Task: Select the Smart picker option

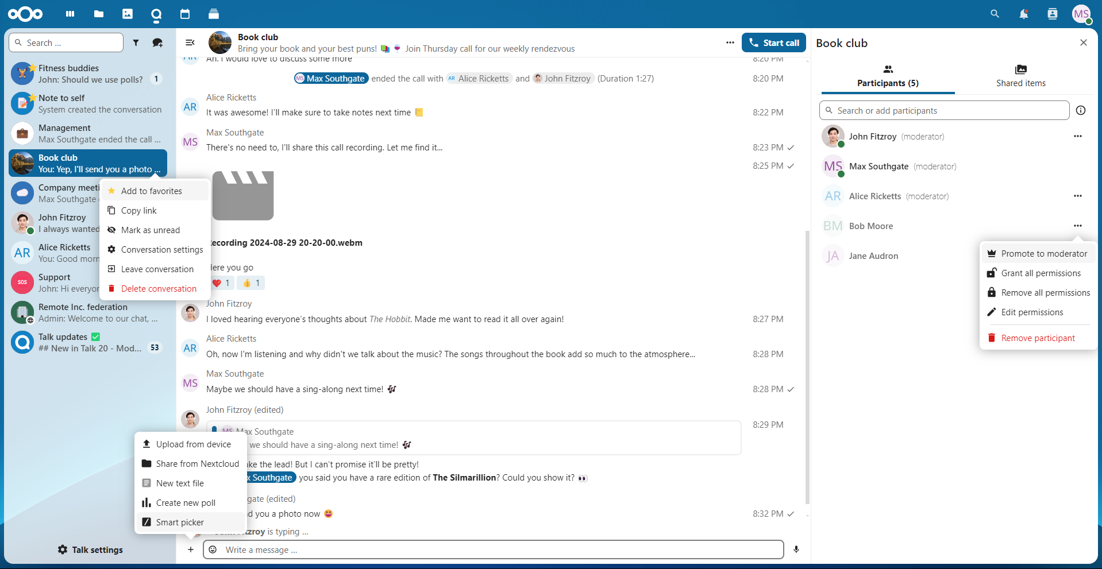Action: (x=179, y=522)
